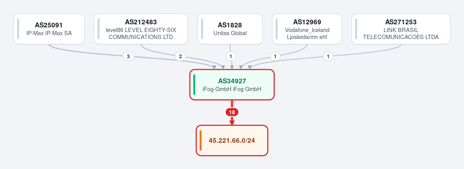
Task: Click the Ljosleidarinn ehf description text
Action: [307, 37]
